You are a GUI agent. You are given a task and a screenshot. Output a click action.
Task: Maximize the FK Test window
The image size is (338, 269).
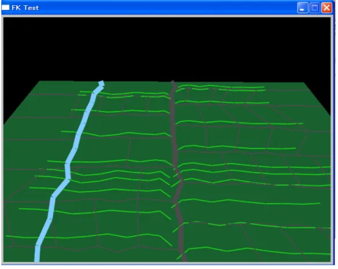(315, 8)
